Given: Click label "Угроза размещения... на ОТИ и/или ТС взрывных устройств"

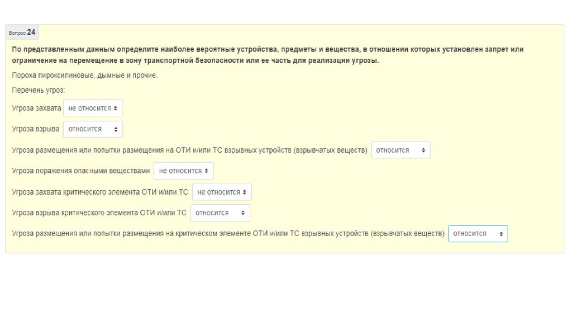Looking at the screenshot, I should click(x=189, y=150).
